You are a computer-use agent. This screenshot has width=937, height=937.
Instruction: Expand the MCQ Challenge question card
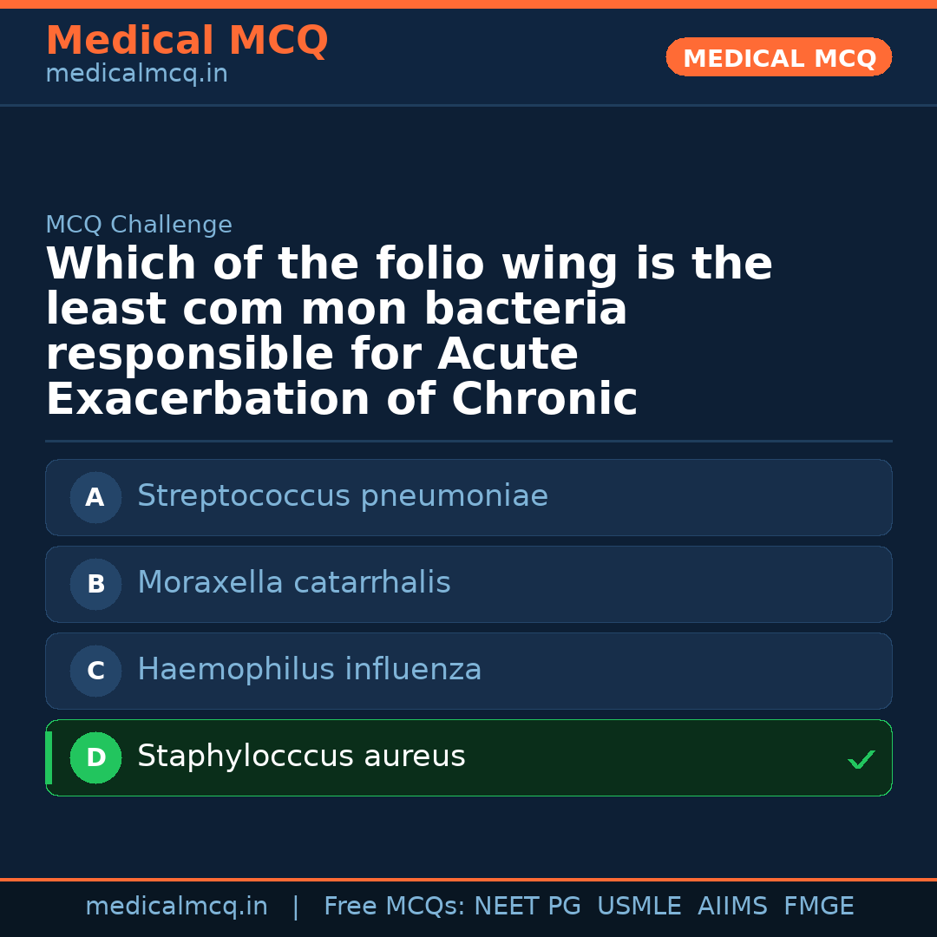click(x=139, y=224)
